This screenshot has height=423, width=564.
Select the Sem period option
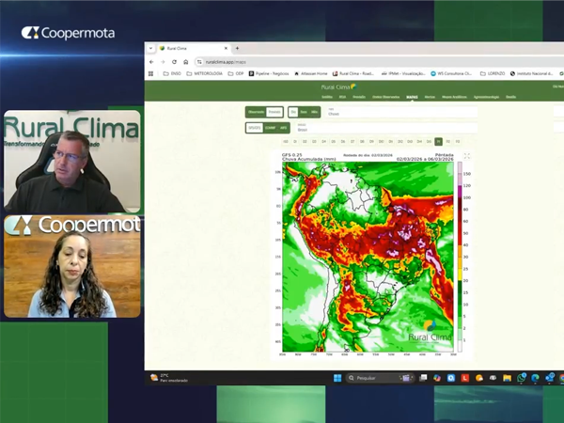[304, 112]
